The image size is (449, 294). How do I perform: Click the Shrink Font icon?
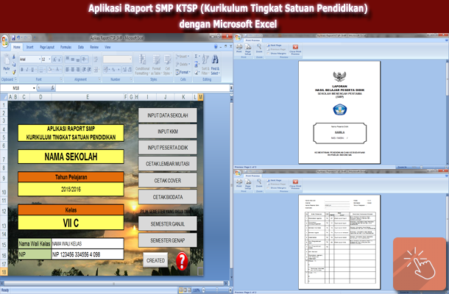click(x=60, y=60)
